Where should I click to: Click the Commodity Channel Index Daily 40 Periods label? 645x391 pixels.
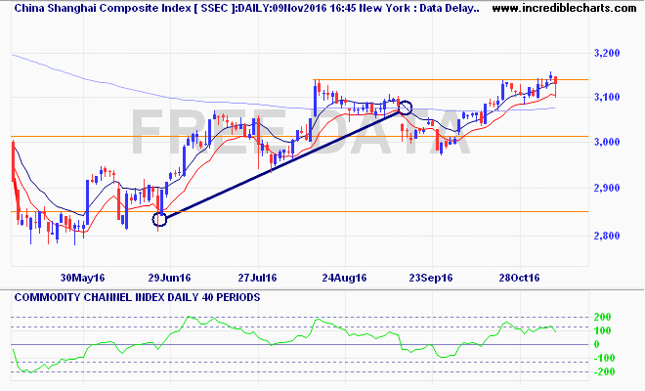pos(137,297)
